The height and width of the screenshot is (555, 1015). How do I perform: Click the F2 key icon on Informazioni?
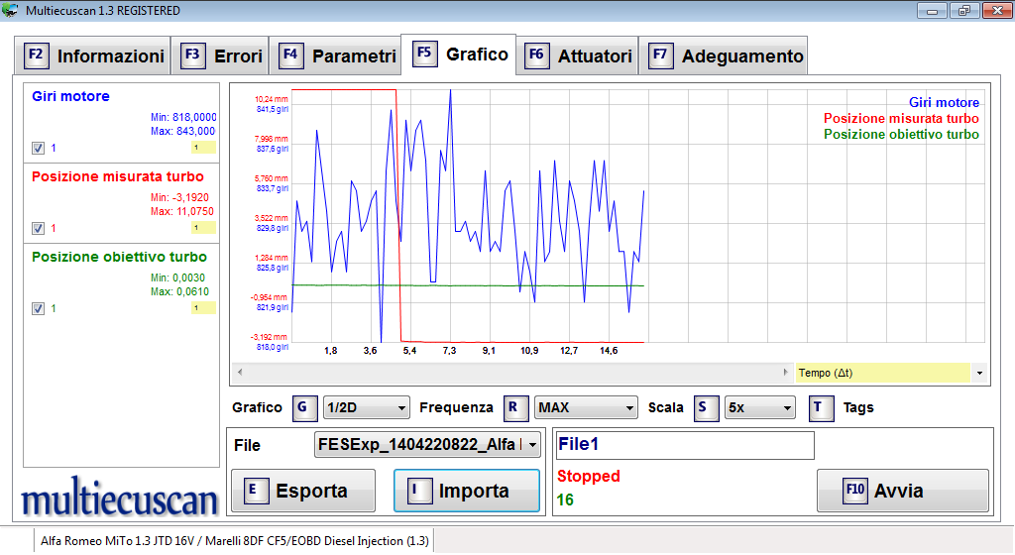pyautogui.click(x=36, y=55)
